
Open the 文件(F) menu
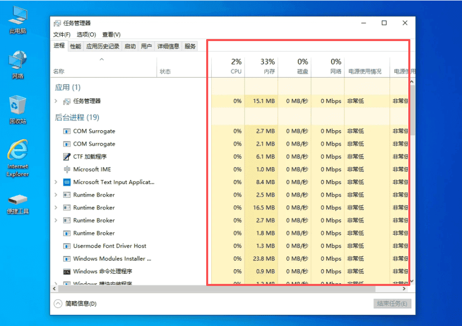(x=62, y=34)
